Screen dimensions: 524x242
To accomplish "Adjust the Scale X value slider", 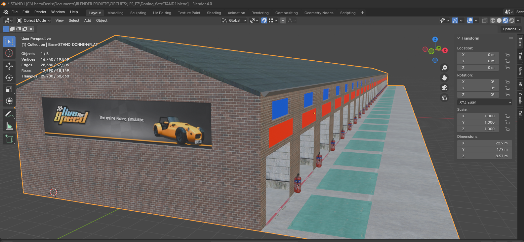I will pyautogui.click(x=478, y=116).
